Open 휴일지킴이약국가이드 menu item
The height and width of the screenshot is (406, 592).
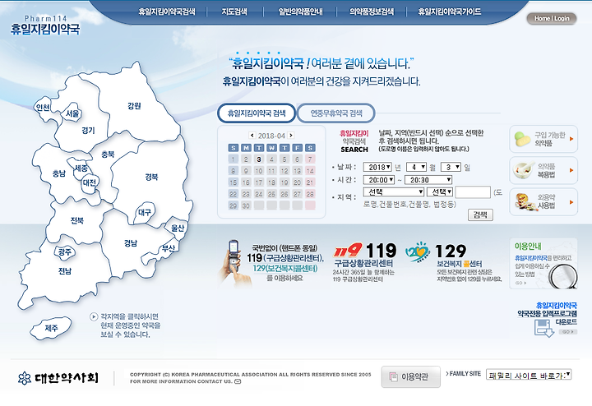coord(450,12)
